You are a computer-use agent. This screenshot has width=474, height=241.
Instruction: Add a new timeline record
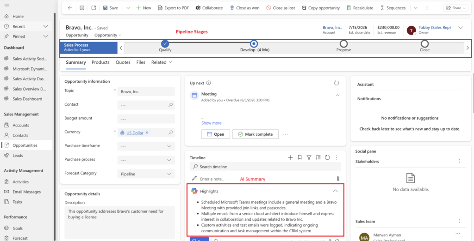pos(291,157)
